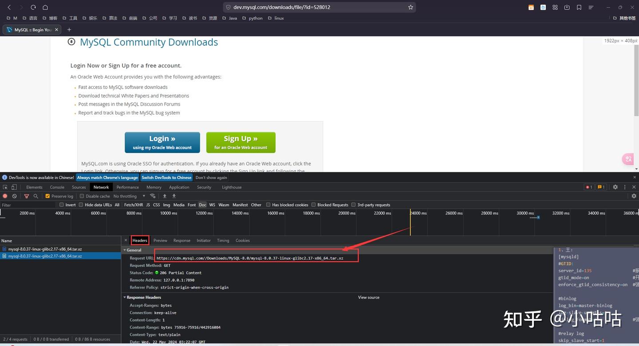Open the browser bookmarks icon
The height and width of the screenshot is (346, 639).
coord(579,7)
